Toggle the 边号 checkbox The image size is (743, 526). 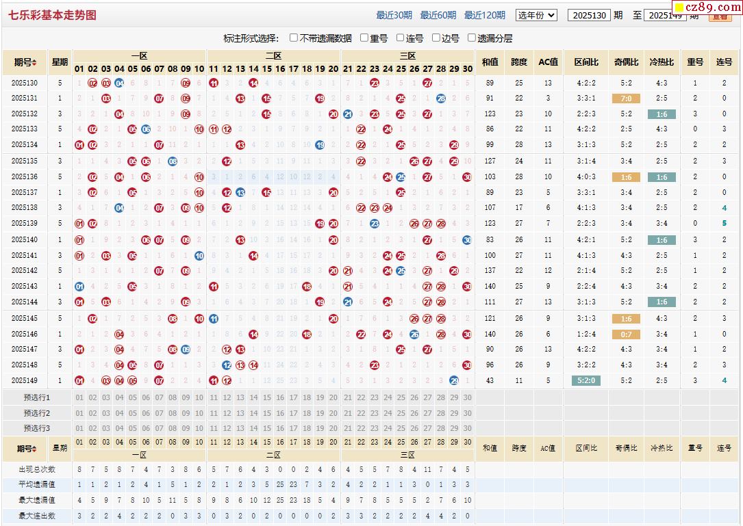point(436,38)
